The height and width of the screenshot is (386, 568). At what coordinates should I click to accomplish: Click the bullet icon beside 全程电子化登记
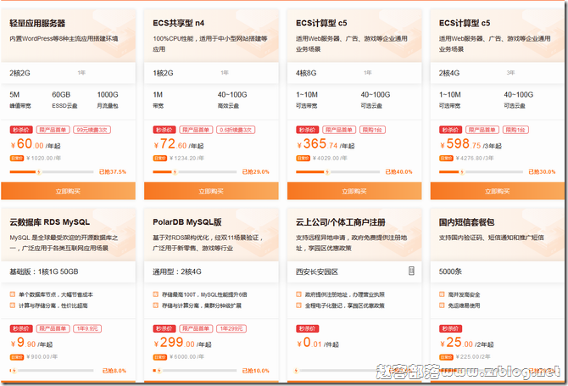coord(298,305)
